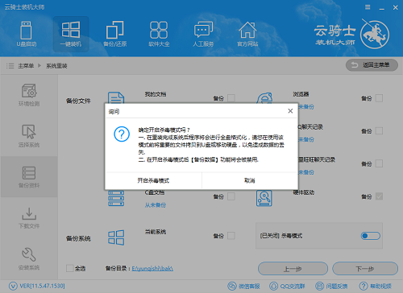This screenshot has width=403, height=293.
Task: Select the 安装系统 step icon
Action: pyautogui.click(x=29, y=254)
